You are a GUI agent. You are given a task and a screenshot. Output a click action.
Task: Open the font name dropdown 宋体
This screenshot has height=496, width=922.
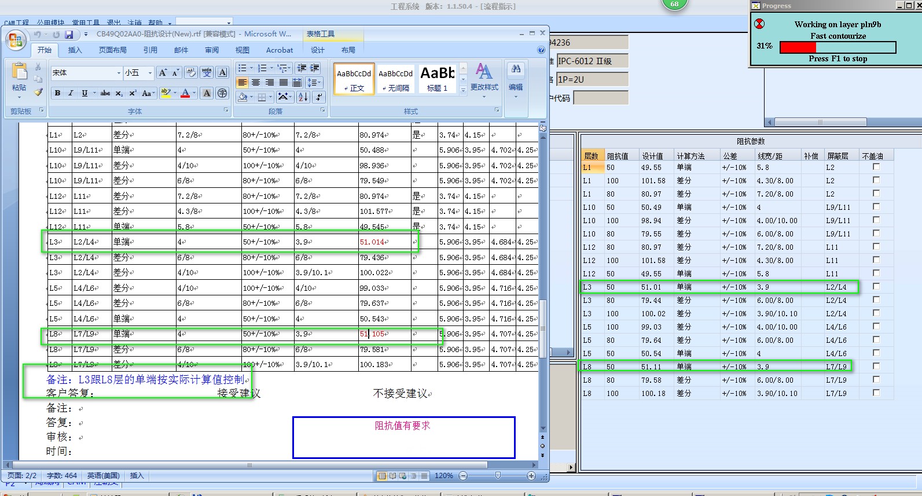(x=118, y=73)
